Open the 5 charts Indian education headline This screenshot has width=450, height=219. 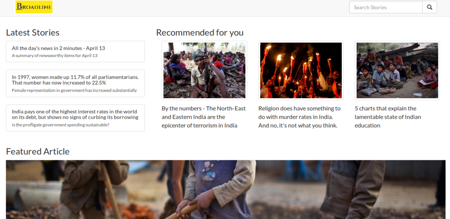pos(388,117)
